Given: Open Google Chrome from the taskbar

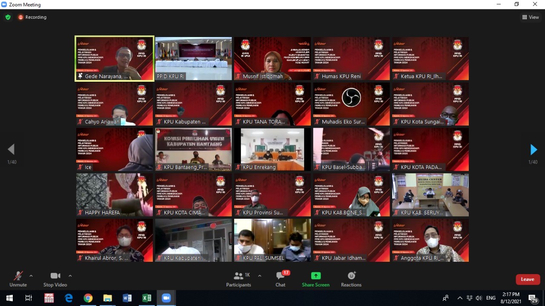Looking at the screenshot, I should click(x=88, y=298).
